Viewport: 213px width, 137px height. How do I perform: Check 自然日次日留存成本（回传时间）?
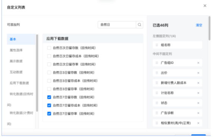coord(49,56)
